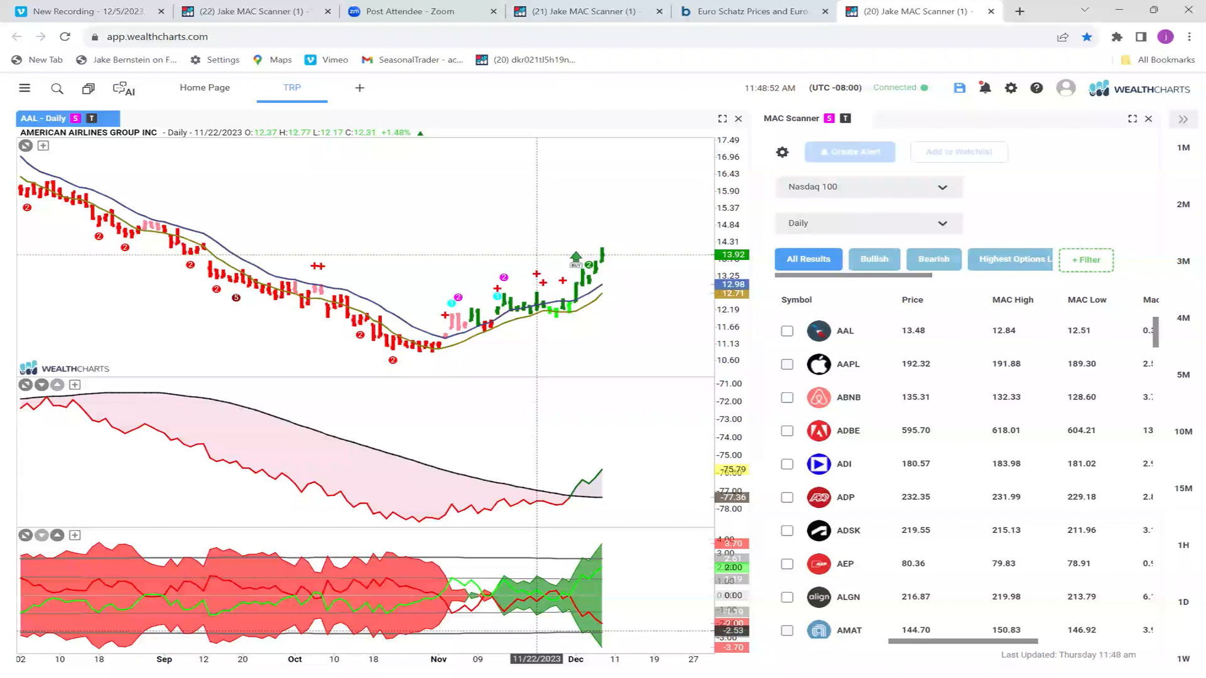Select the Bearish filter
The width and height of the screenshot is (1206, 678).
coord(934,259)
